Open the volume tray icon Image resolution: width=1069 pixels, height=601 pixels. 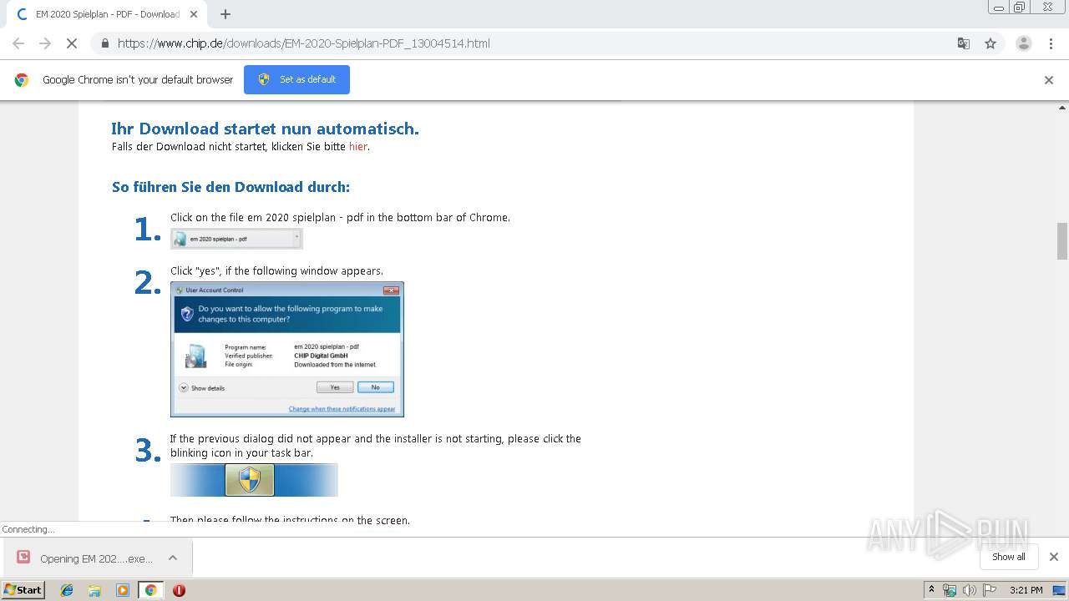(x=969, y=590)
